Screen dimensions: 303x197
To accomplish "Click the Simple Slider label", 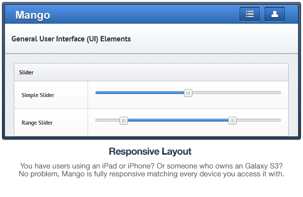I will click(x=38, y=95).
